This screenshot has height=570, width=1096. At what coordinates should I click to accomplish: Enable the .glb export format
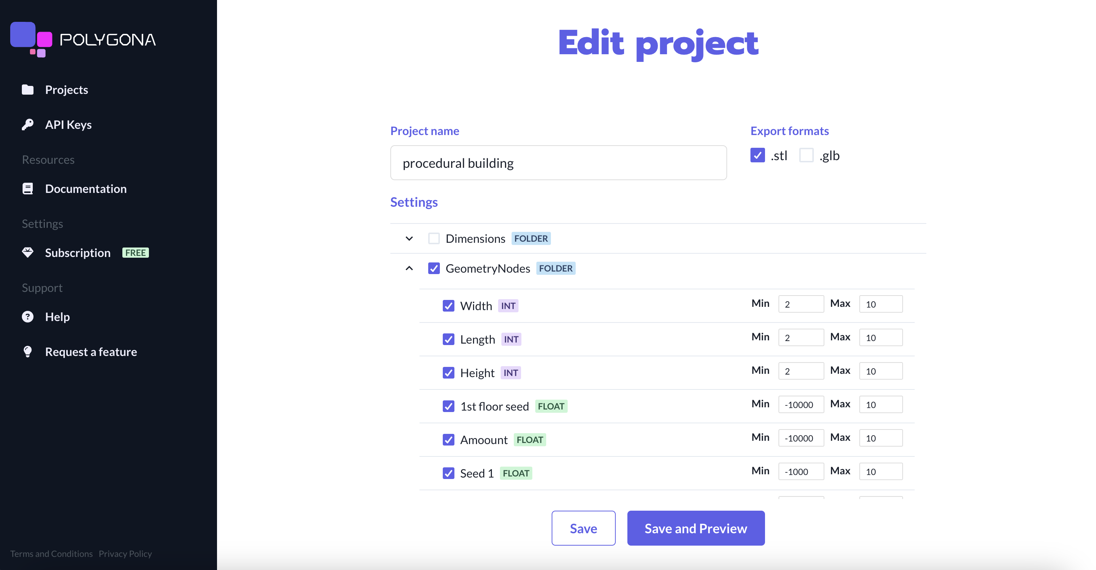coord(805,155)
